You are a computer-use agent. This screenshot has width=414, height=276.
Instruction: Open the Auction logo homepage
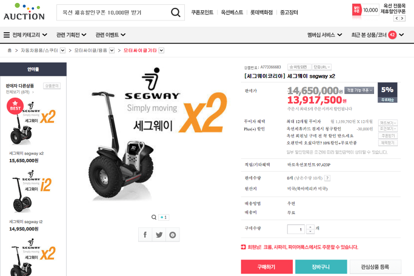[x=24, y=12]
